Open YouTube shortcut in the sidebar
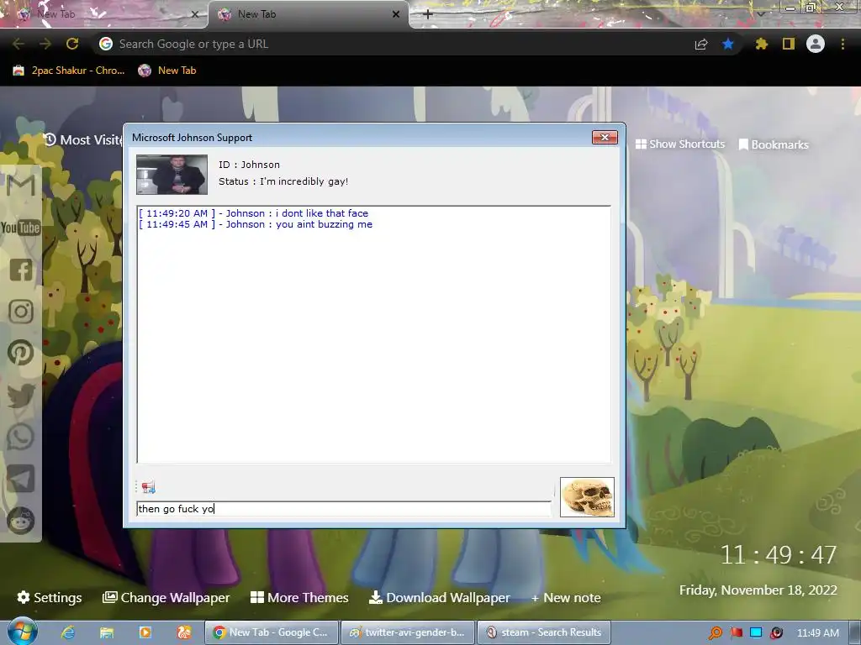 [x=21, y=228]
